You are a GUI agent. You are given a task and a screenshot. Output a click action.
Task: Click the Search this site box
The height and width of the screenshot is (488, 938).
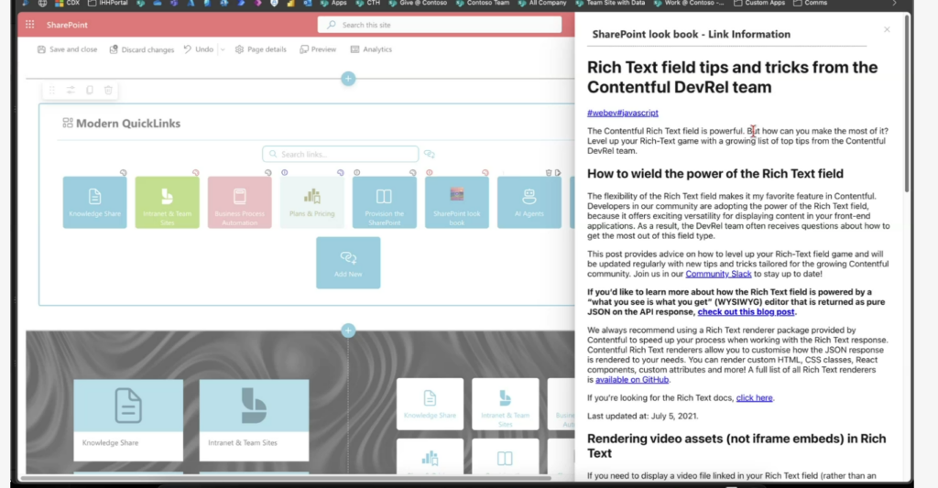440,25
